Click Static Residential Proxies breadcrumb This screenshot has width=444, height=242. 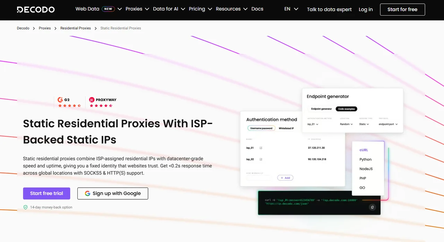(x=121, y=28)
